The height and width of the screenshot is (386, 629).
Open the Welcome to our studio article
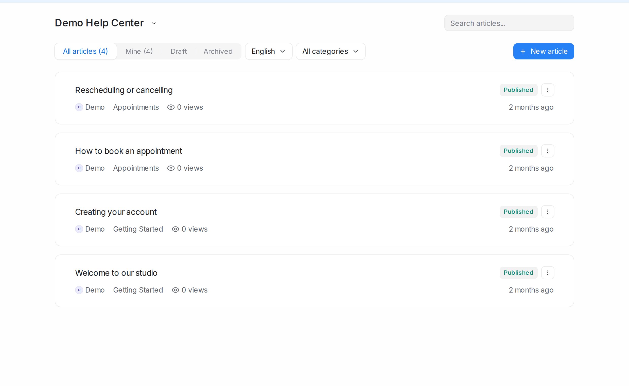tap(116, 273)
